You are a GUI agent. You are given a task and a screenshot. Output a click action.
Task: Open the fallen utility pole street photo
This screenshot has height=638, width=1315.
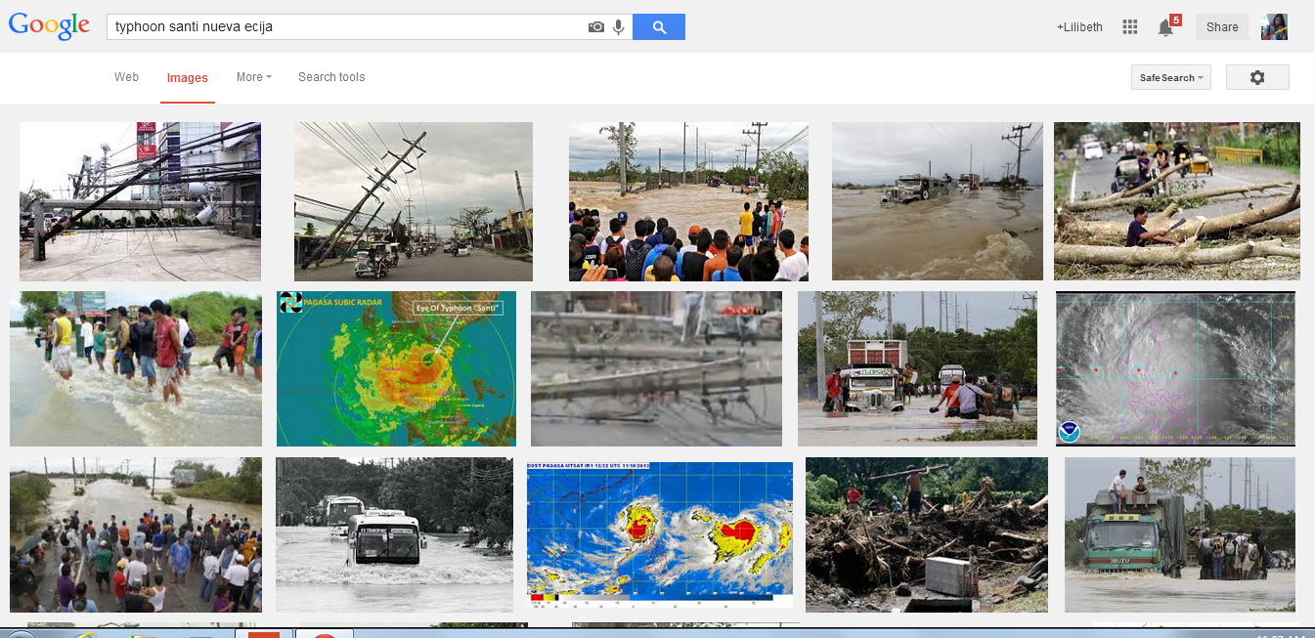[141, 201]
